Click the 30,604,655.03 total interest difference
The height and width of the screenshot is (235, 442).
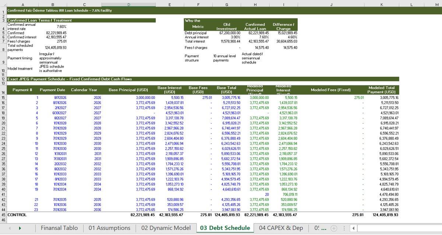click(284, 41)
